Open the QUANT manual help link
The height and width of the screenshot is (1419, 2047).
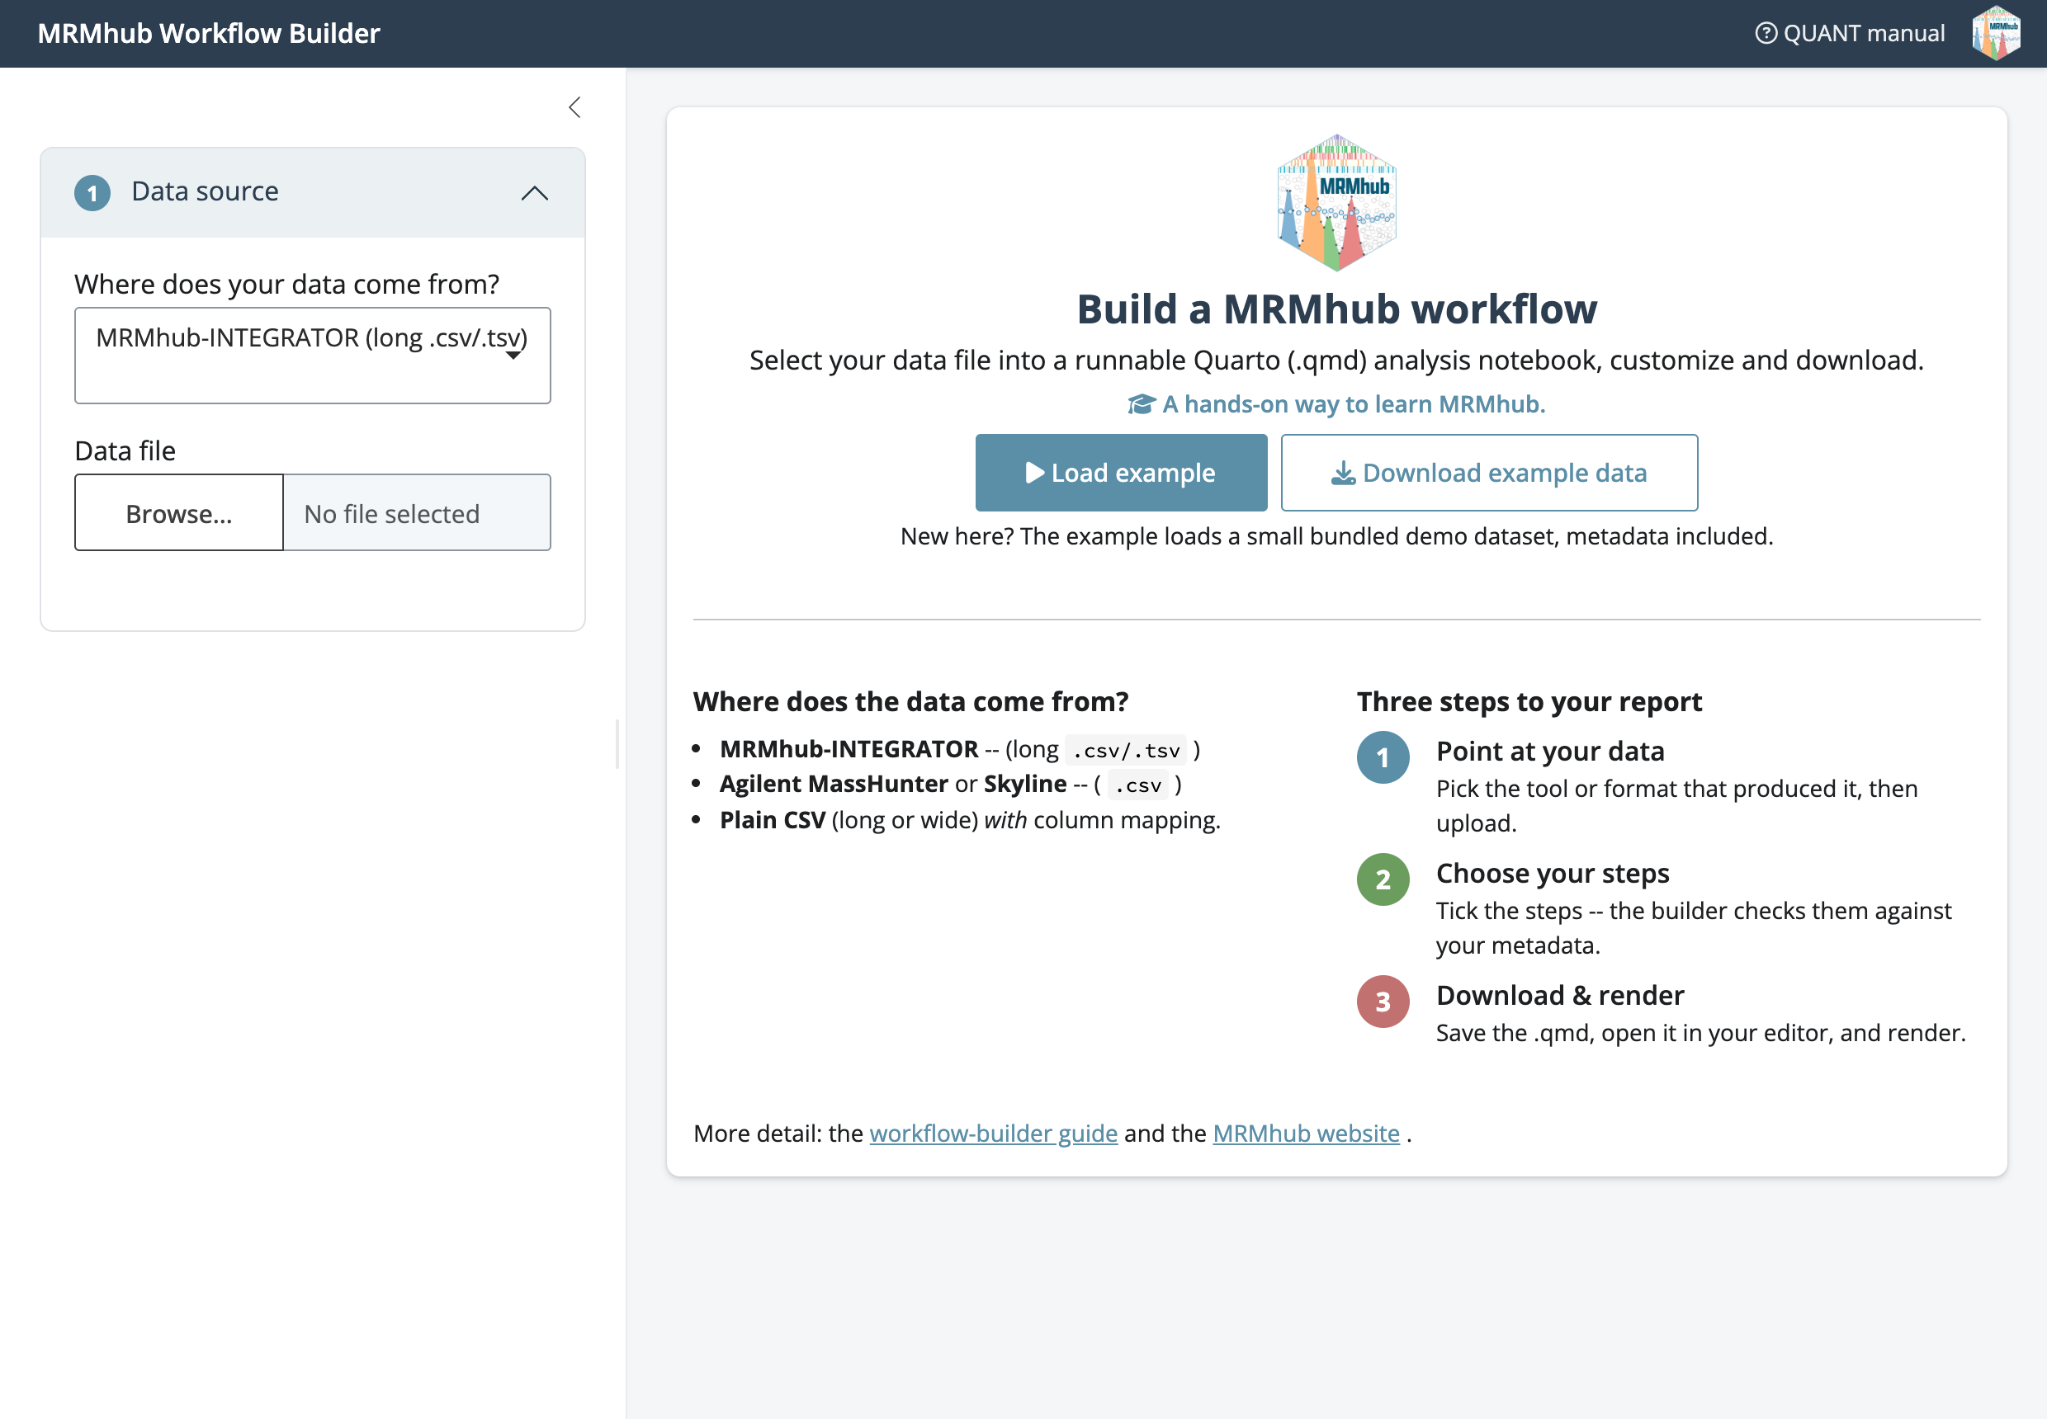point(1850,33)
